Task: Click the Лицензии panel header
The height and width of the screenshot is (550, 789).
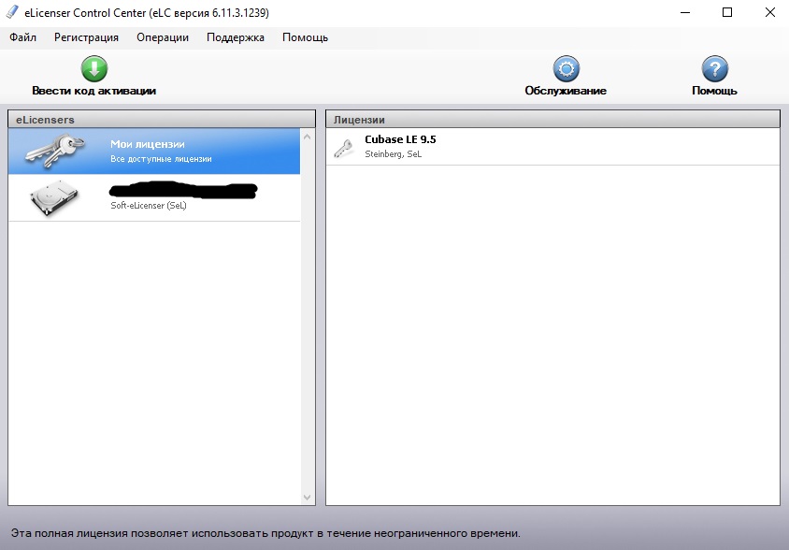Action: pos(552,120)
